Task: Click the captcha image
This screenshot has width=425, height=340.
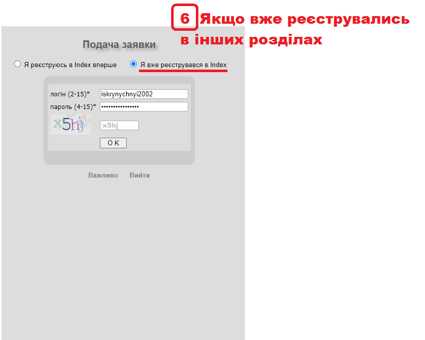Action: point(71,124)
